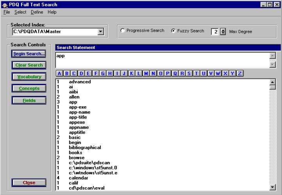Jump to letter M in vocabulary
Viewport: 282px width, 195px height.
coord(146,73)
